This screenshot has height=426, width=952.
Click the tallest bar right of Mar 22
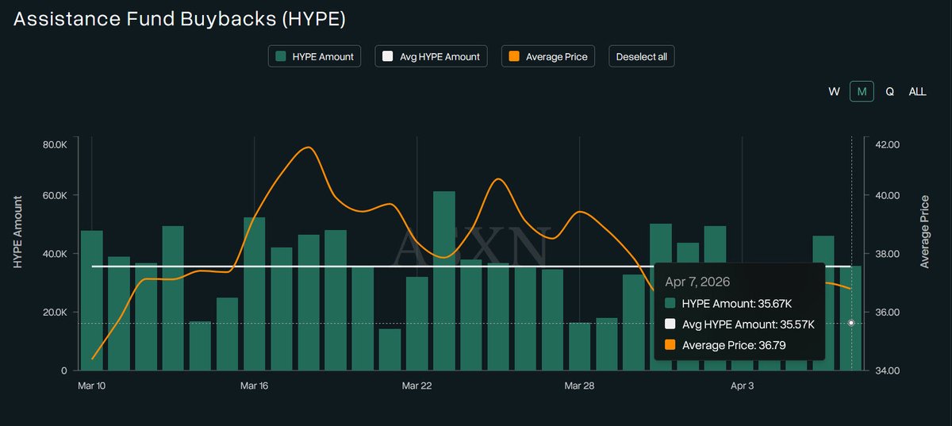click(444, 280)
